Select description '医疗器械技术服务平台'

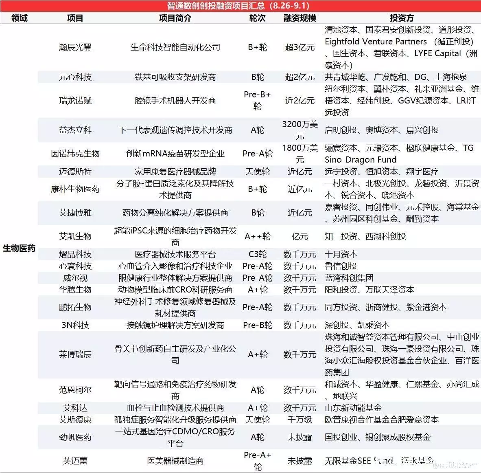tap(175, 254)
